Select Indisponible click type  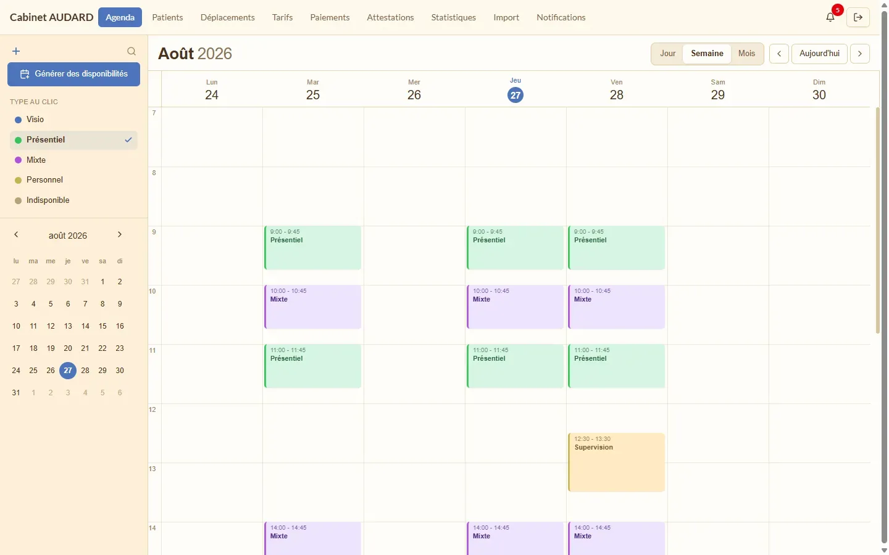point(73,200)
